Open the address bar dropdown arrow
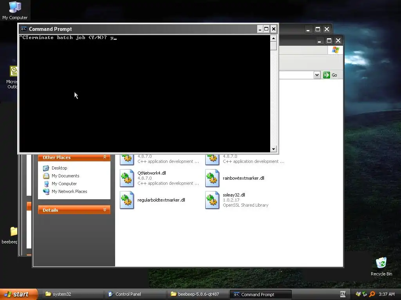The width and height of the screenshot is (401, 300). [x=317, y=75]
